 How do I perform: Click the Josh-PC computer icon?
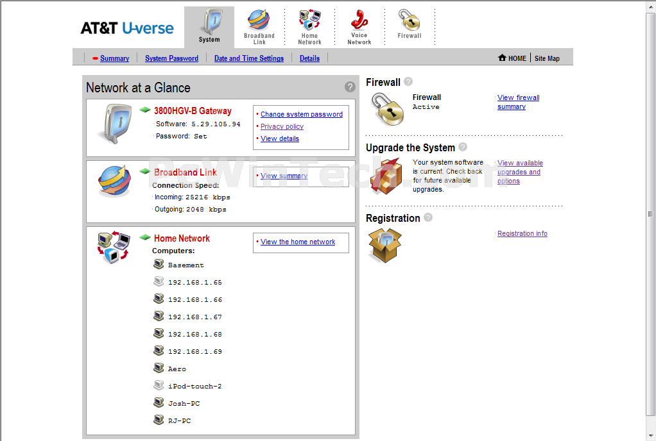159,403
